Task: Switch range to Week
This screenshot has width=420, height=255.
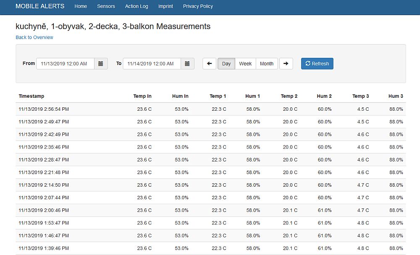Action: [245, 64]
